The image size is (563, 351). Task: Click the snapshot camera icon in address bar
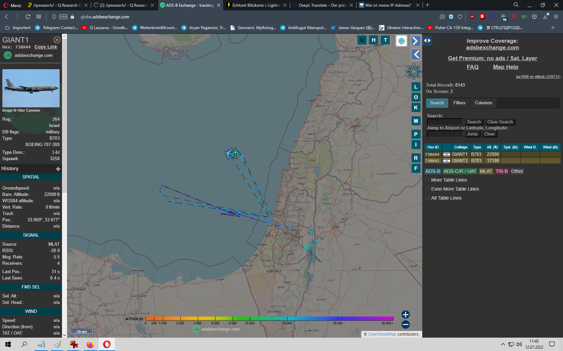click(442, 17)
